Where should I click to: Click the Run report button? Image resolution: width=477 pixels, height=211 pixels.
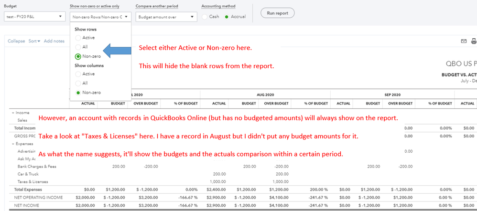tap(277, 13)
